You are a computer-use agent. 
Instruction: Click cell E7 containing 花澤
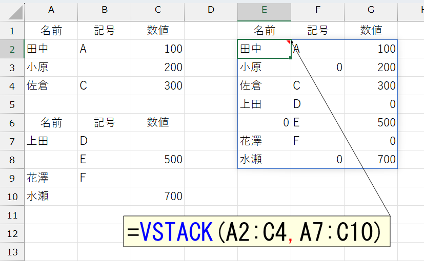tap(264, 141)
